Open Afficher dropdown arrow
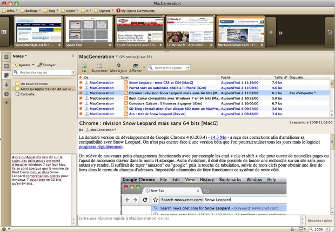335x232 pixels. (x=144, y=67)
